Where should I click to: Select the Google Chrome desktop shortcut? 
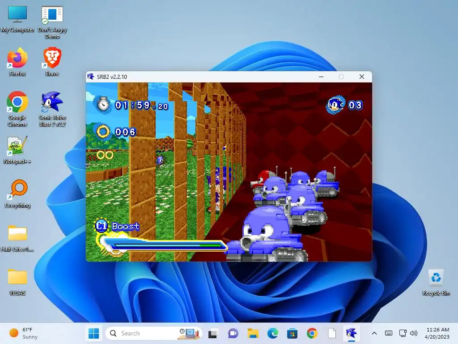17,109
